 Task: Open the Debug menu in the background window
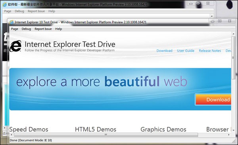pos(19,11)
